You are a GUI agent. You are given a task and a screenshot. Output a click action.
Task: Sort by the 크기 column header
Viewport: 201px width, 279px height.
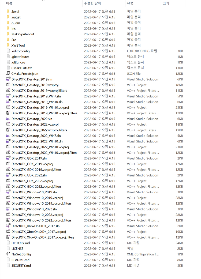click(x=166, y=3)
